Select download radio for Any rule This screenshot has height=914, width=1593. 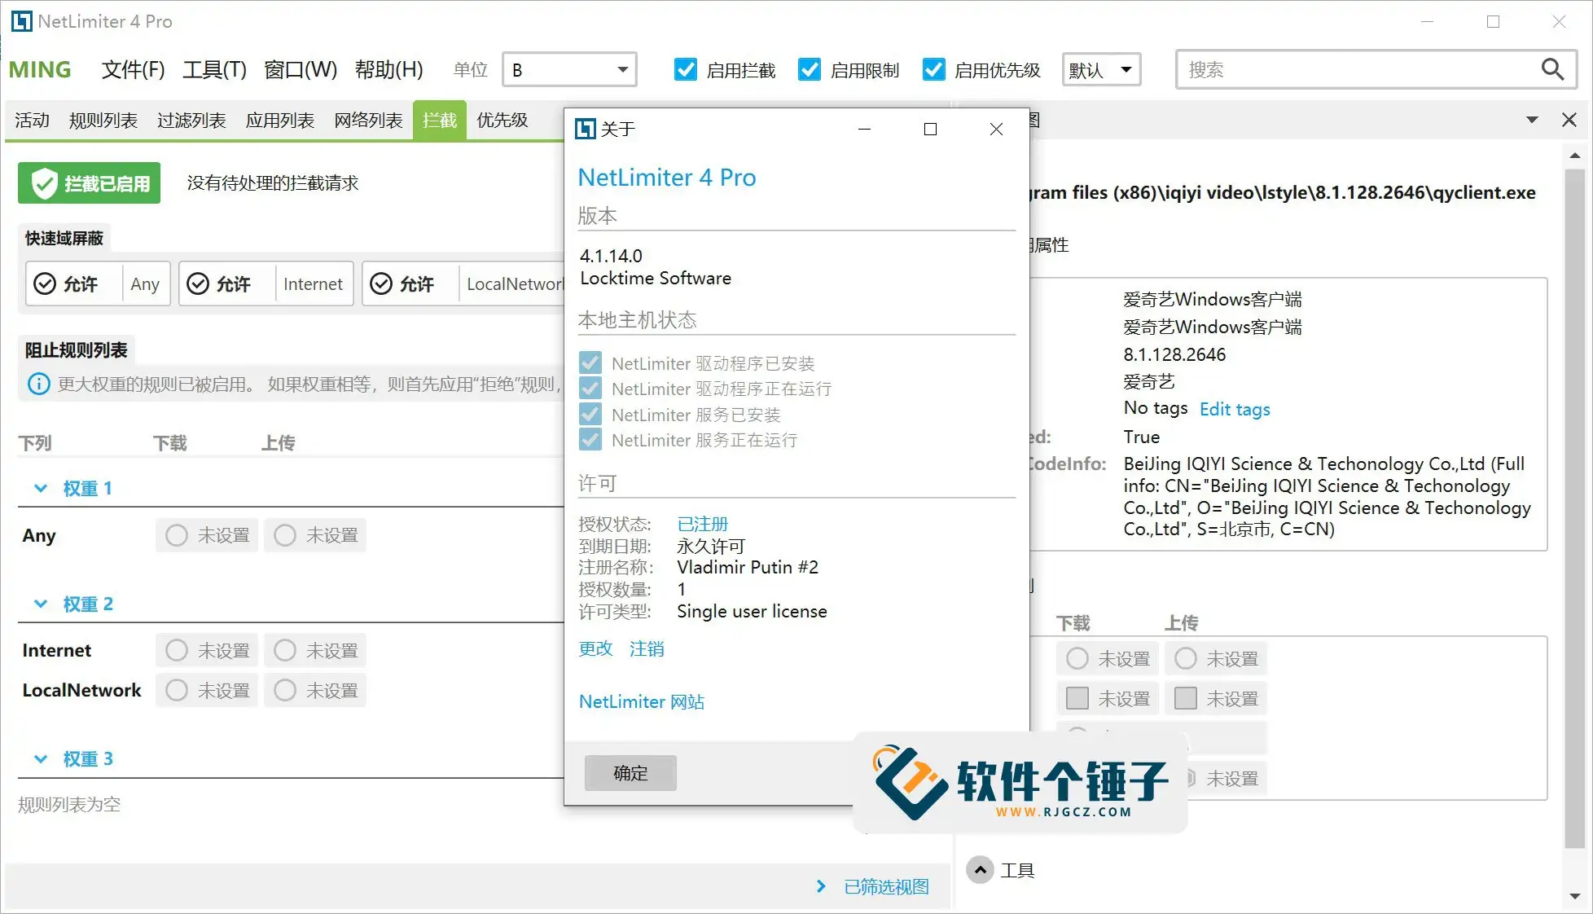tap(177, 535)
